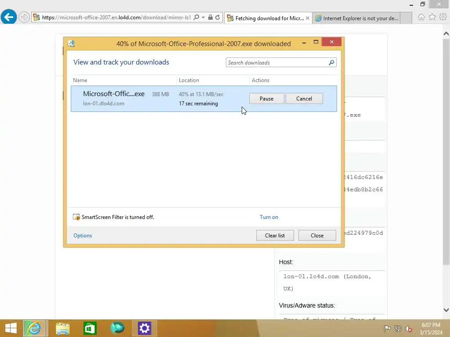This screenshot has height=337, width=450.
Task: Click the muted volume tray icon
Action: click(409, 329)
